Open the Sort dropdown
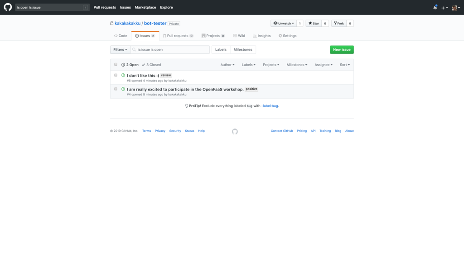Screen dimensions: 464x253 [345, 65]
